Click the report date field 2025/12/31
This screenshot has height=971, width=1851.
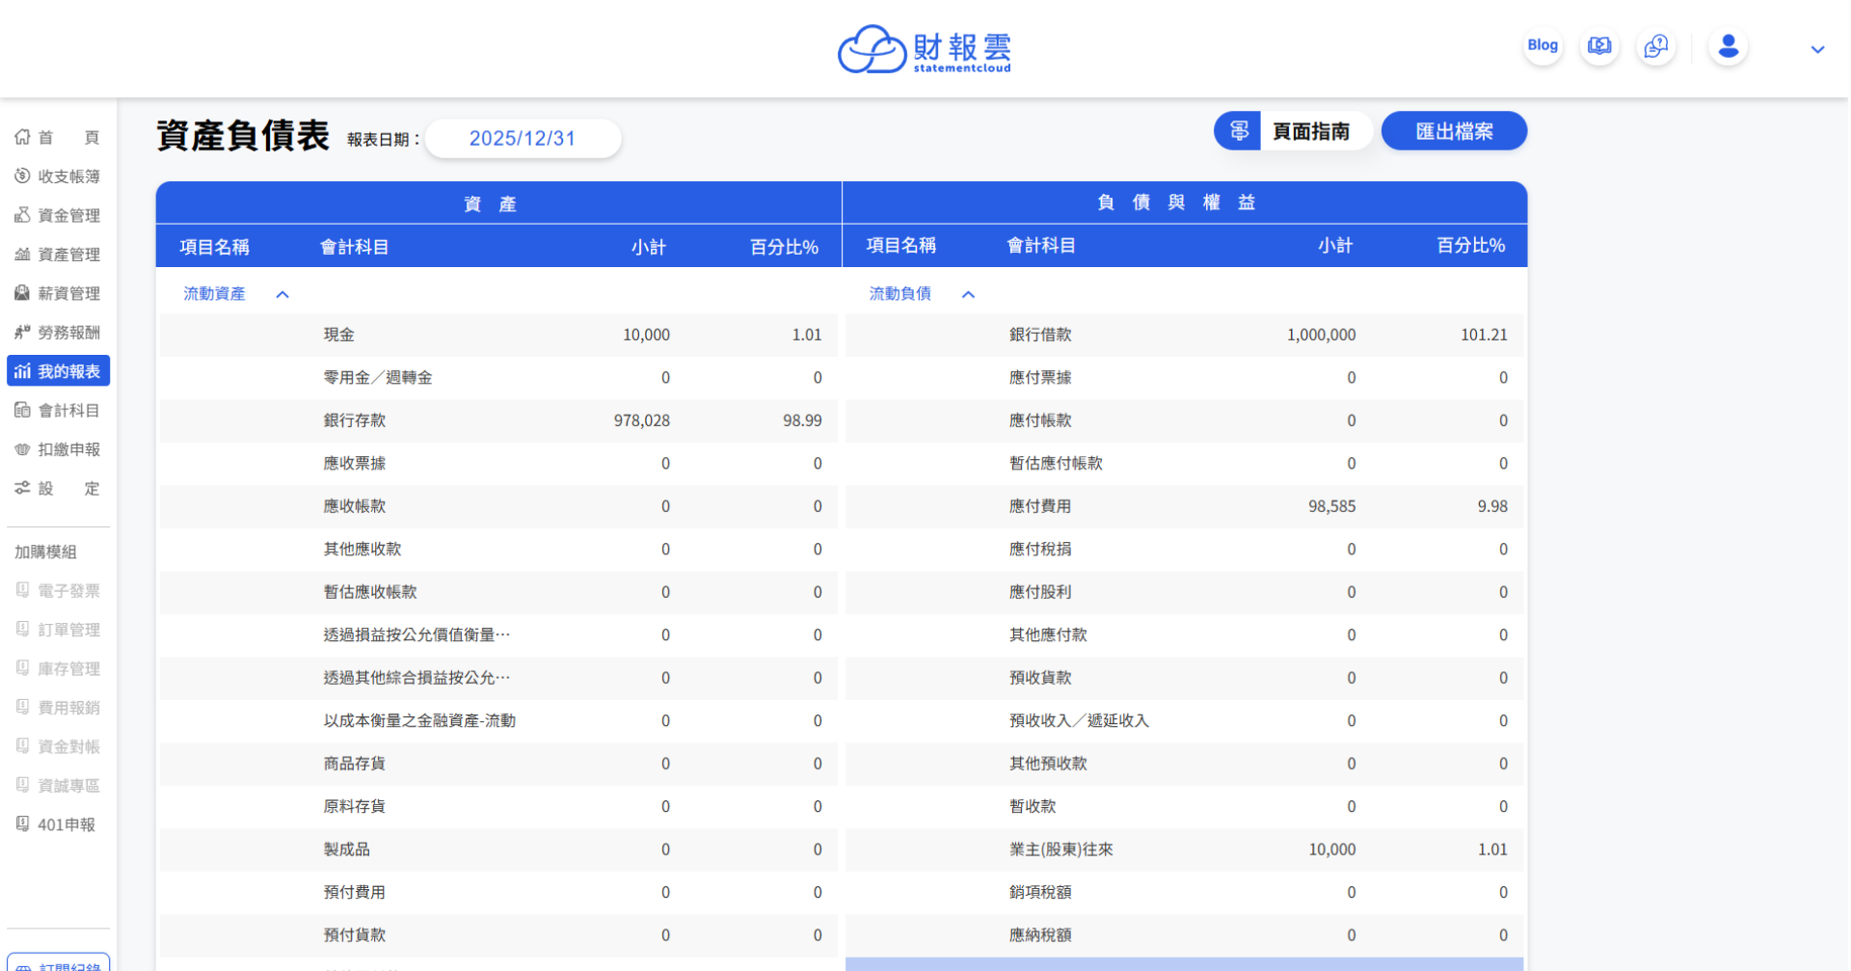[x=523, y=139]
